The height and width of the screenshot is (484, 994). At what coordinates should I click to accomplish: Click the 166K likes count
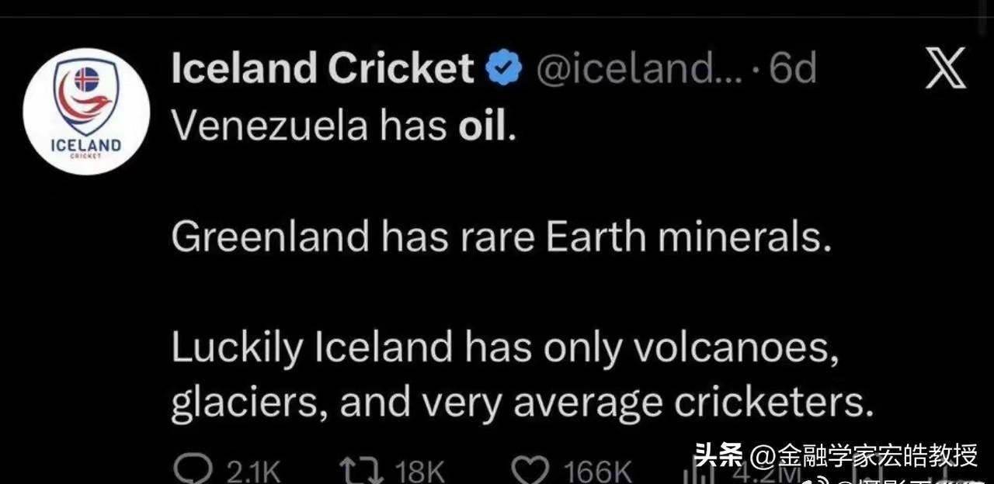[598, 472]
